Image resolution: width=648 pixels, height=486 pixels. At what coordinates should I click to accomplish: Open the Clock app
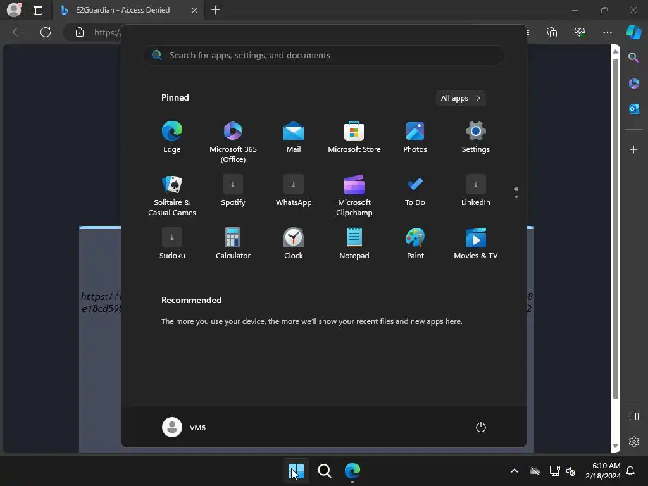[x=294, y=244]
